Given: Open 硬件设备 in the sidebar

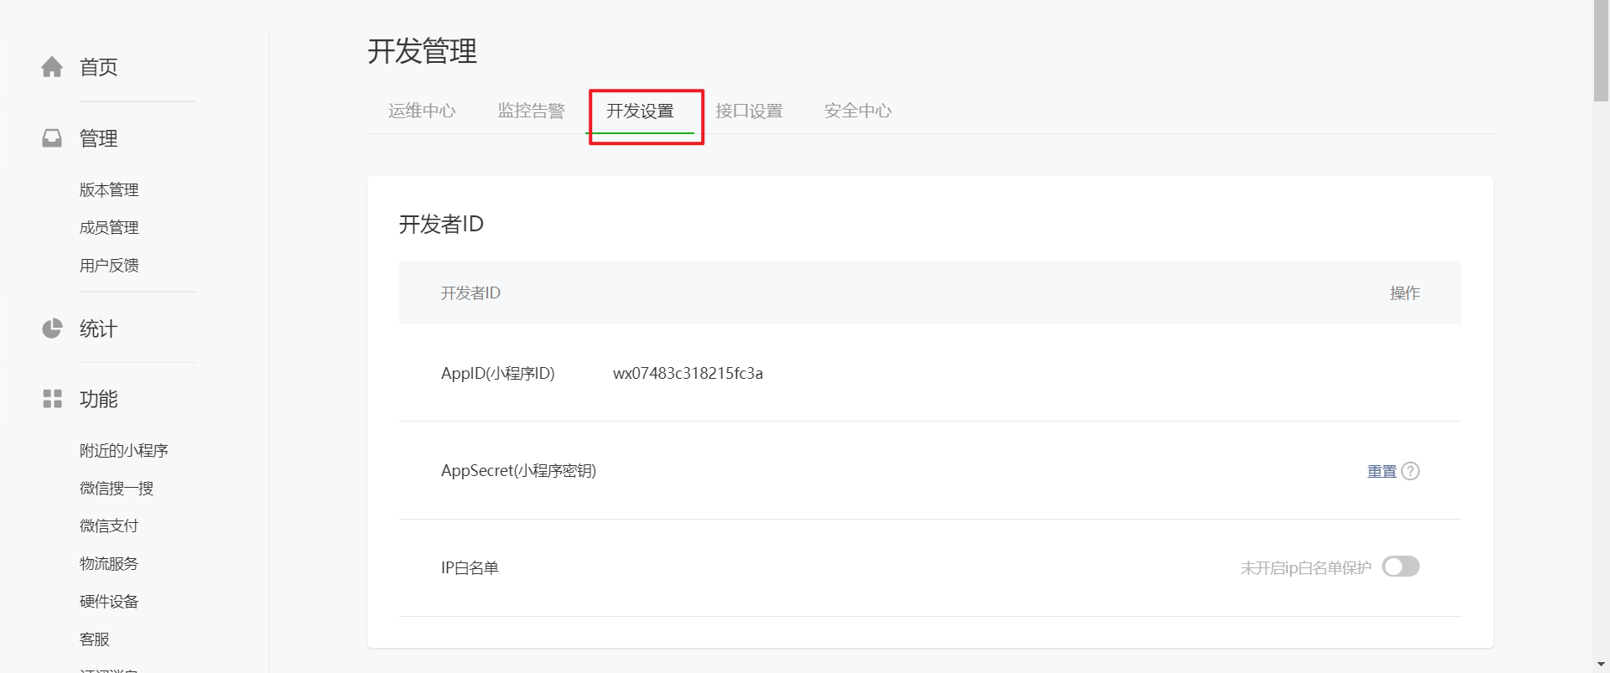Looking at the screenshot, I should [x=109, y=602].
